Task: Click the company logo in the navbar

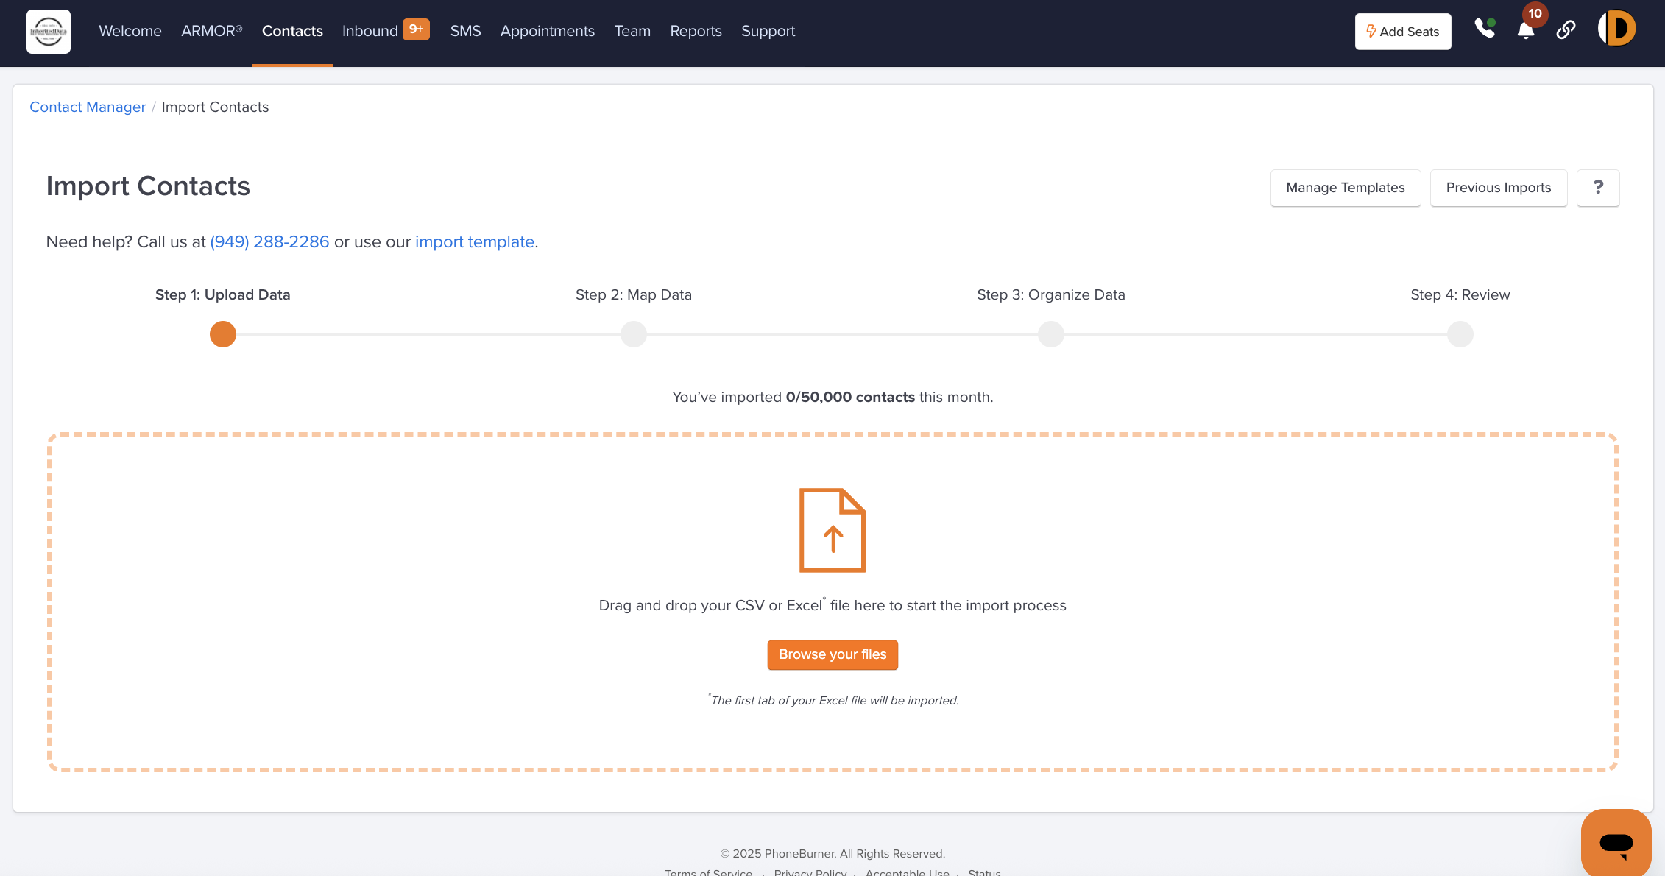Action: 49,31
